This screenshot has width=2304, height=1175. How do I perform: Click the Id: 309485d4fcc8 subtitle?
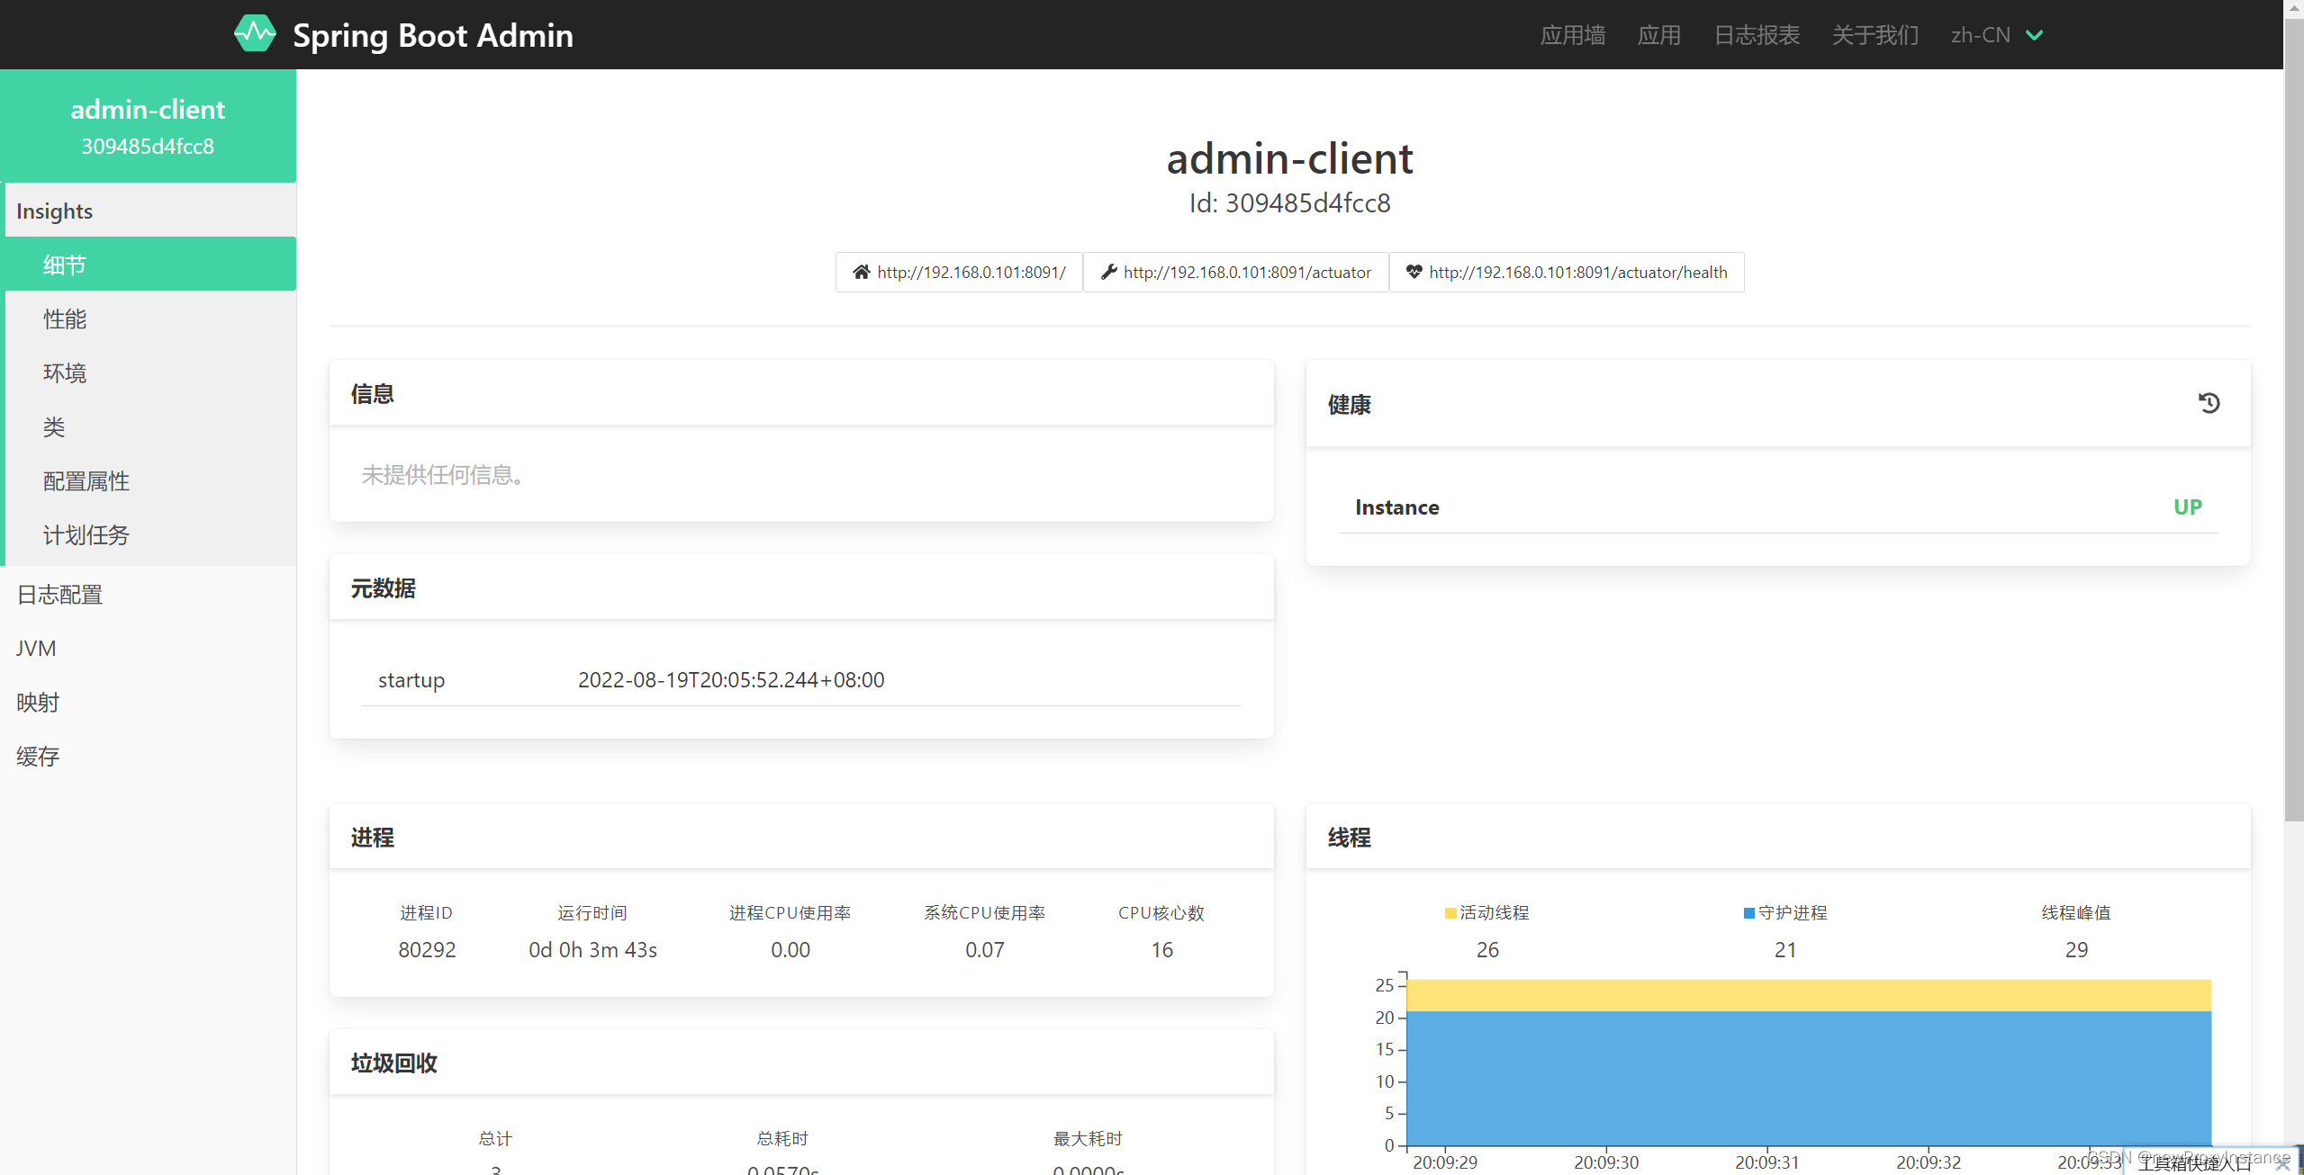pyautogui.click(x=1289, y=202)
